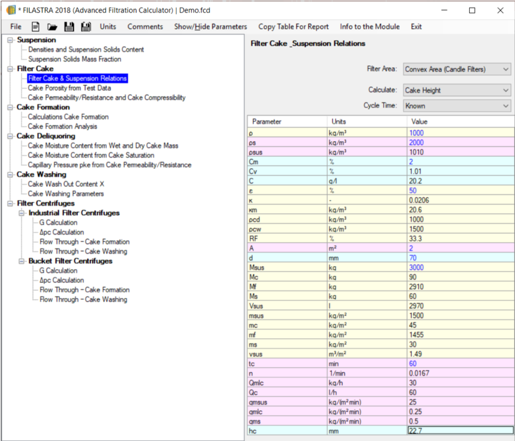Select Calculations Cake Formation
The image size is (515, 441).
[68, 117]
